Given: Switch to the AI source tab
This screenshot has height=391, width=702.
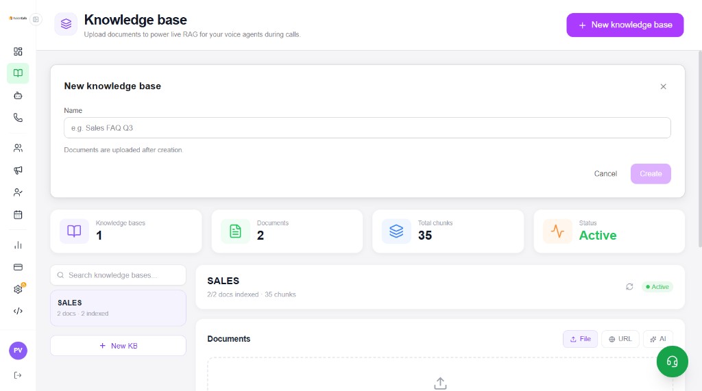Looking at the screenshot, I should point(658,339).
